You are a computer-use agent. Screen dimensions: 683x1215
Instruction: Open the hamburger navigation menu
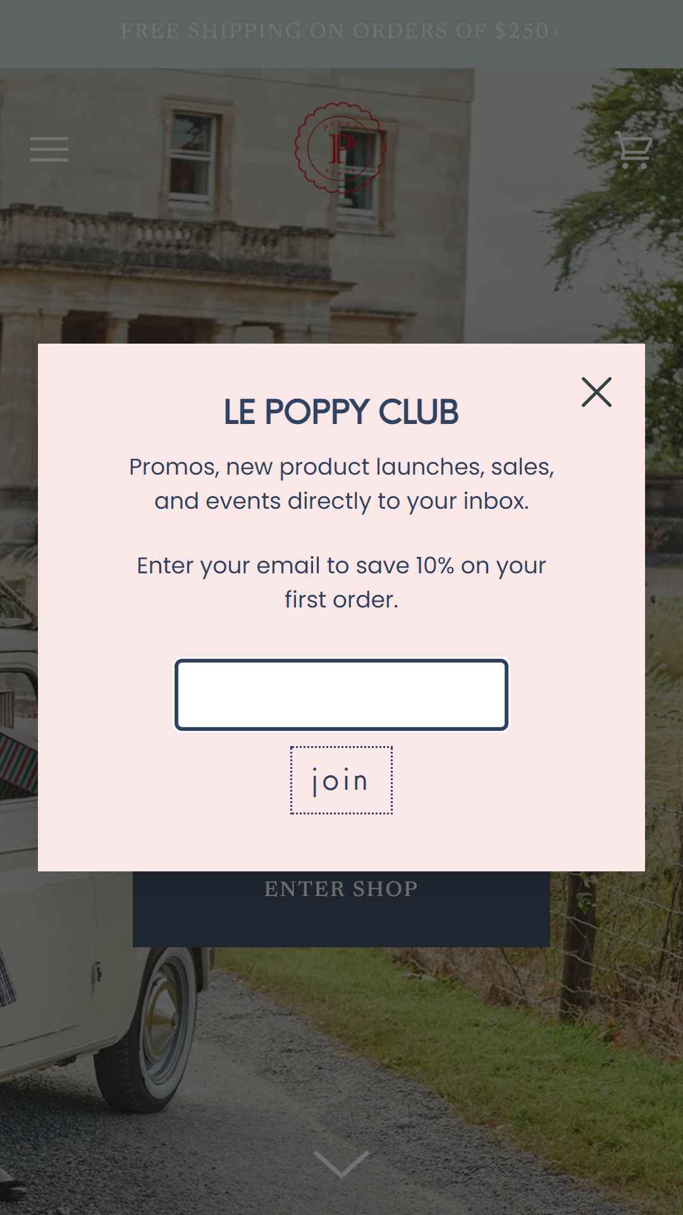pos(49,149)
